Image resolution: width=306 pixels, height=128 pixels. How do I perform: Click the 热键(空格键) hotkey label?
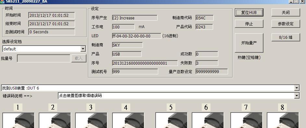[x=249, y=58]
